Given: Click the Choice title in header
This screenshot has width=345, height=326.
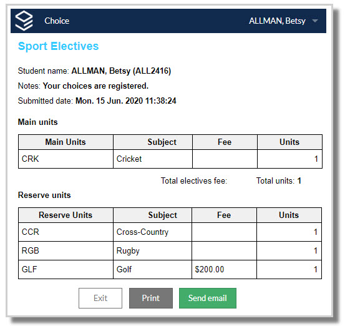Looking at the screenshot, I should [57, 21].
